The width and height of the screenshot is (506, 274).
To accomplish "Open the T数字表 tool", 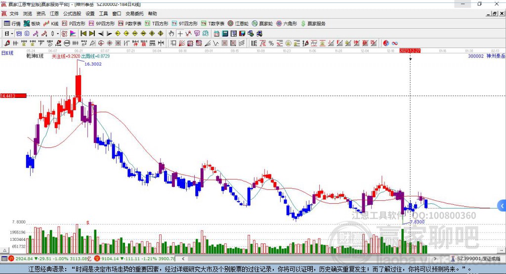I will [x=212, y=24].
